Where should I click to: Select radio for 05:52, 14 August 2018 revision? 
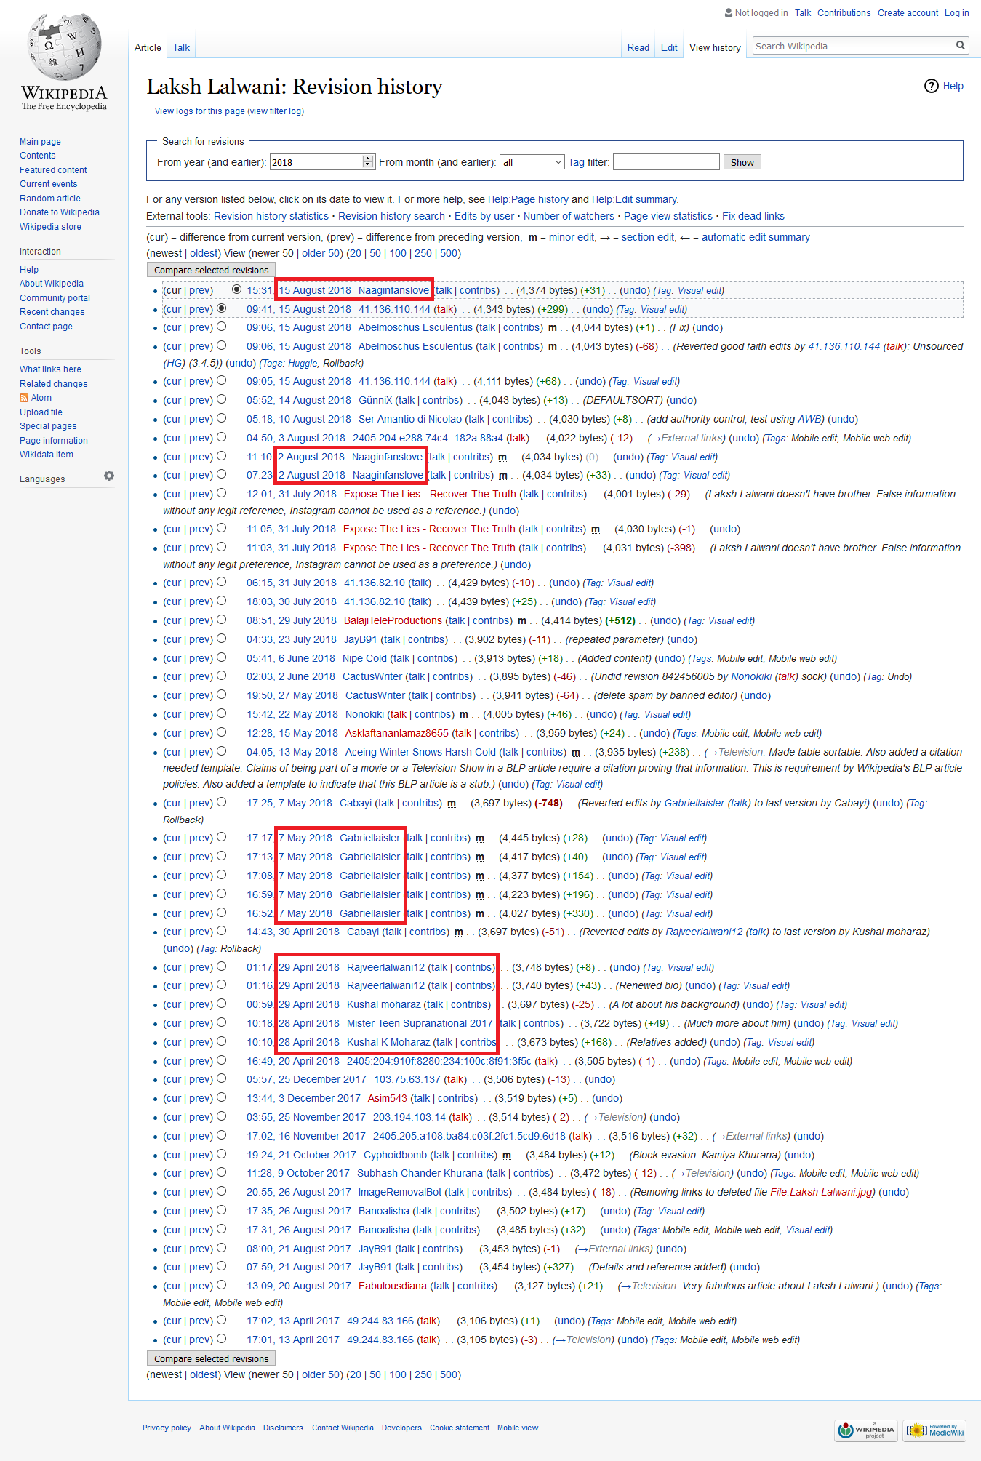coord(222,399)
